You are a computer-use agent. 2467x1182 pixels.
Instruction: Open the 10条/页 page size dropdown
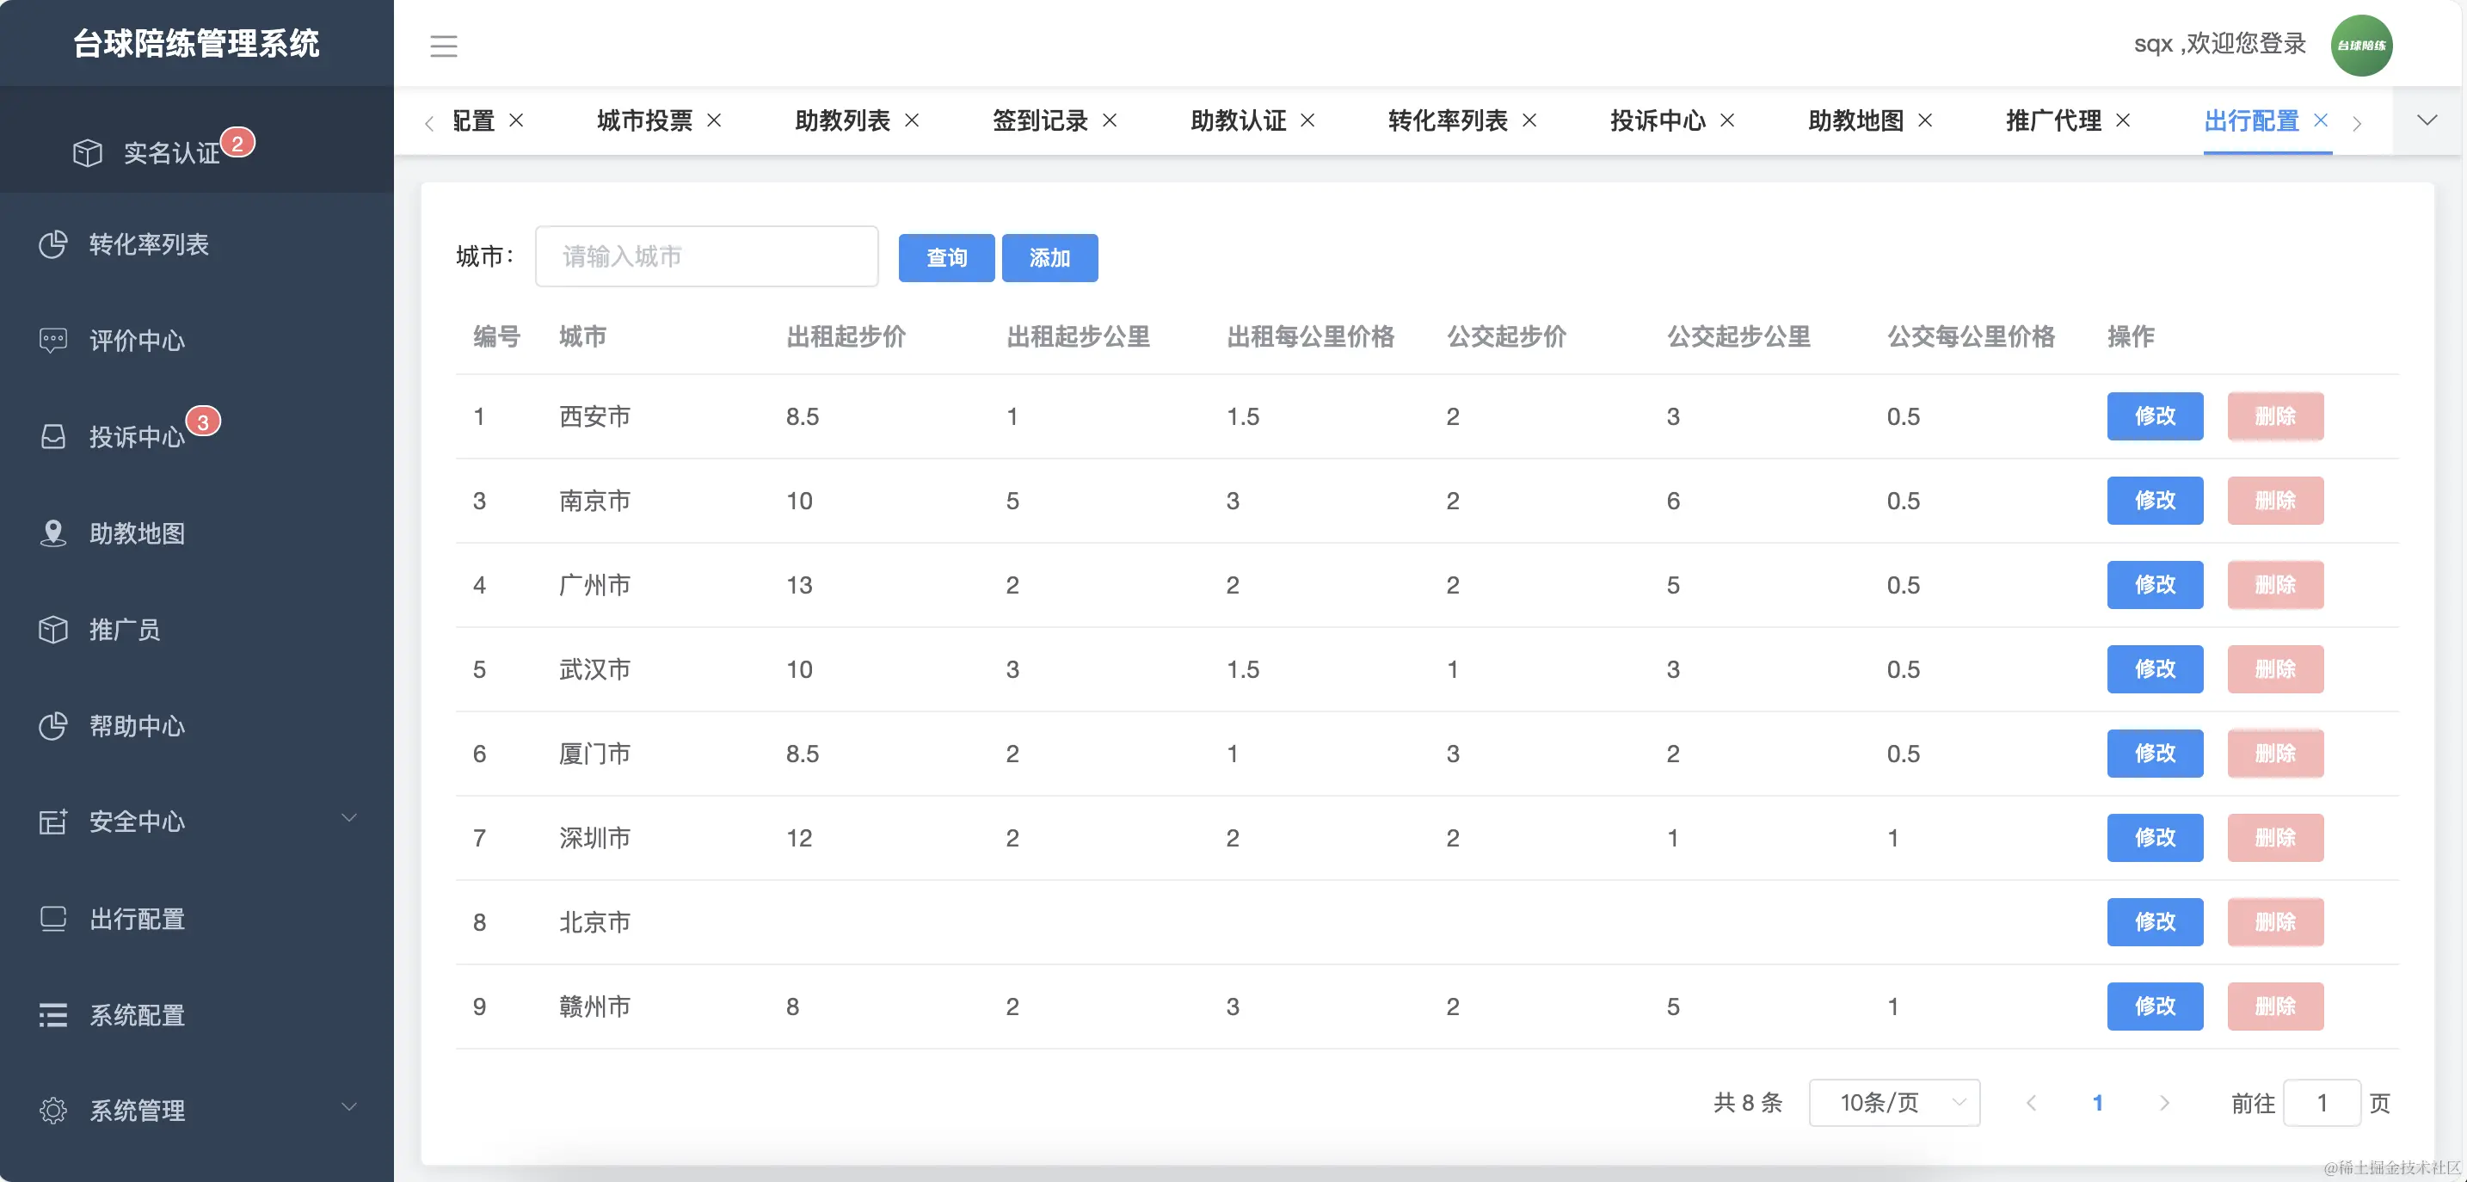tap(1894, 1103)
